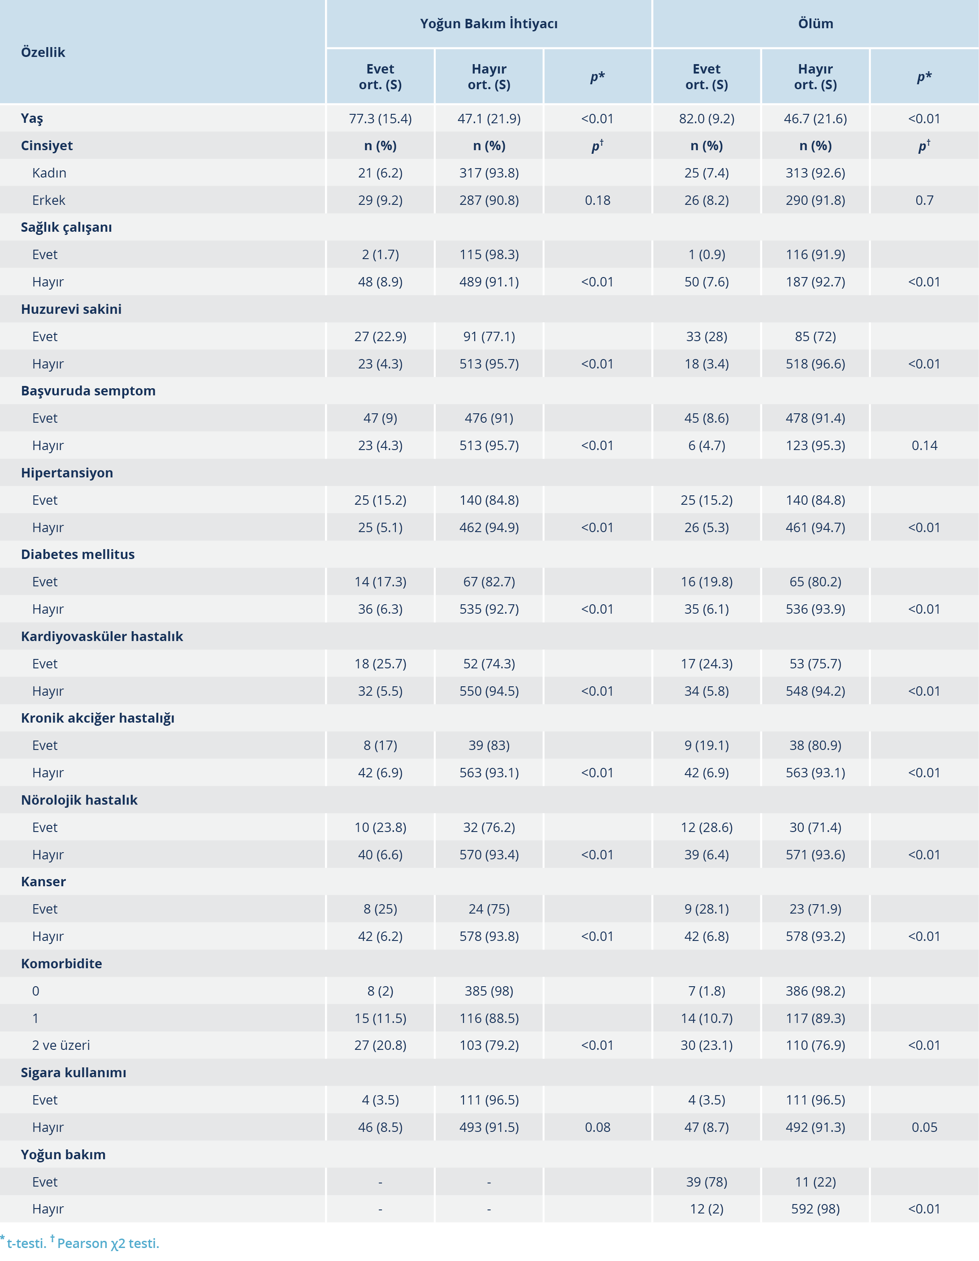
Task: Select the Yoğun Bakım İhtiyacı header
Action: (488, 24)
